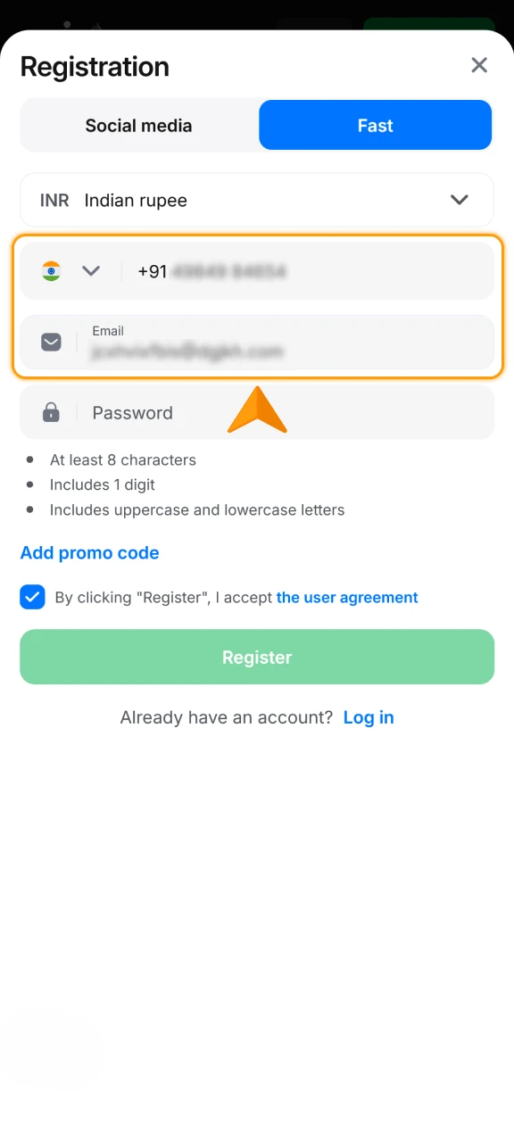514x1142 pixels.
Task: Click the INR currency symbol label
Action: (54, 200)
